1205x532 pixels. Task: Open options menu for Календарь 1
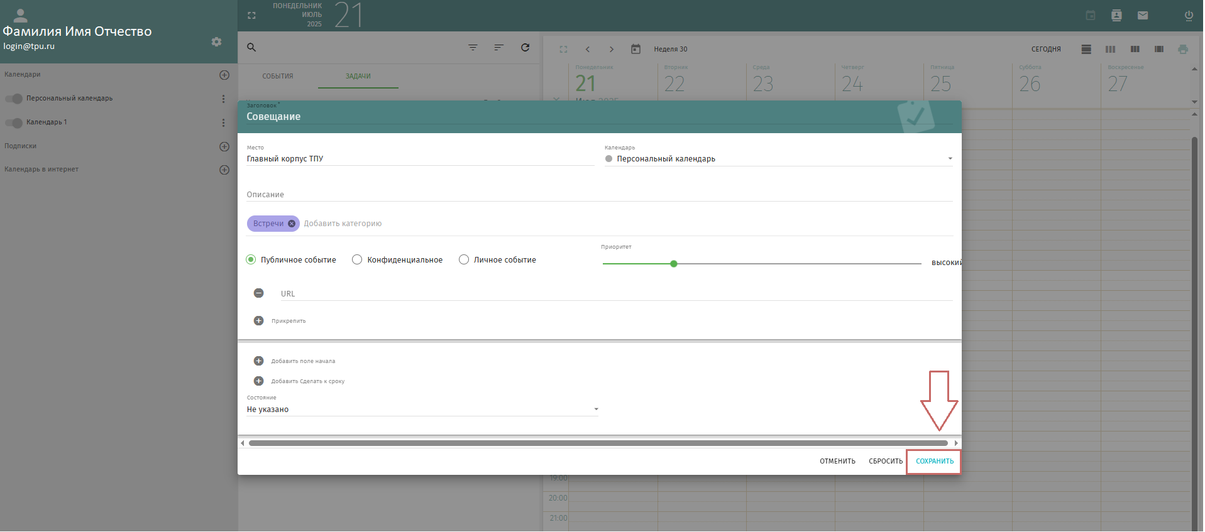[x=223, y=122]
